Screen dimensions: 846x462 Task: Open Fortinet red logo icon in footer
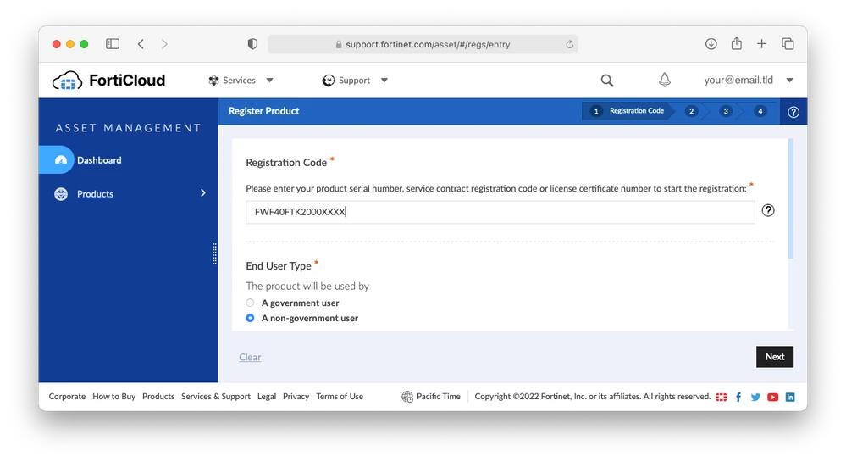click(x=722, y=398)
